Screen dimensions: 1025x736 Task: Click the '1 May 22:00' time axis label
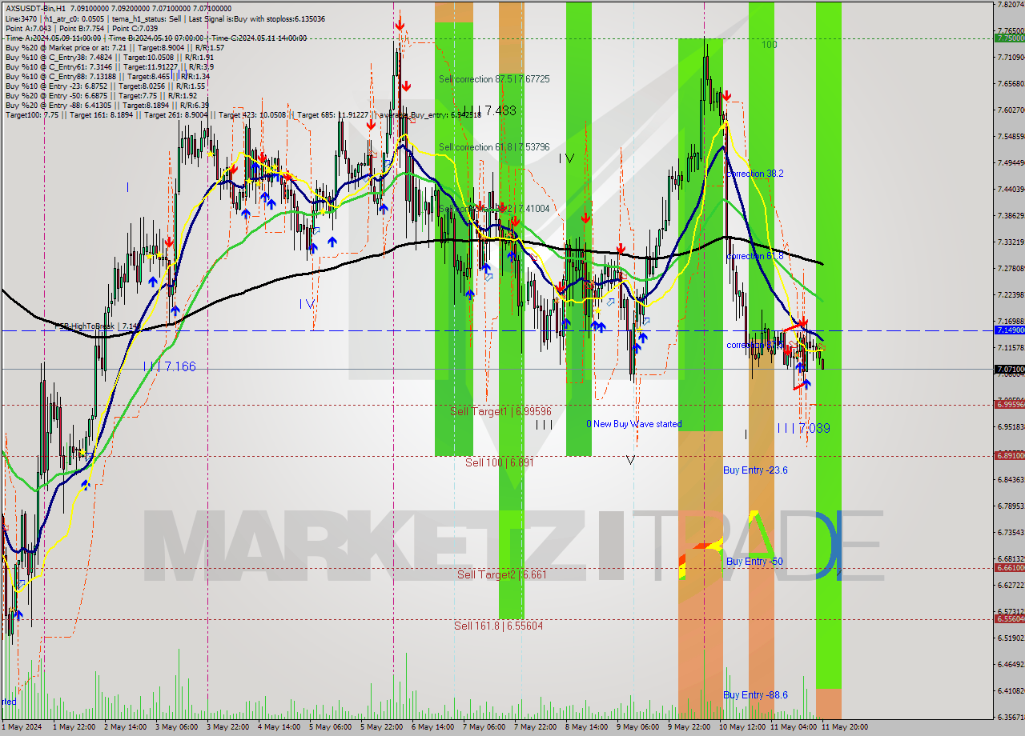pos(73,726)
